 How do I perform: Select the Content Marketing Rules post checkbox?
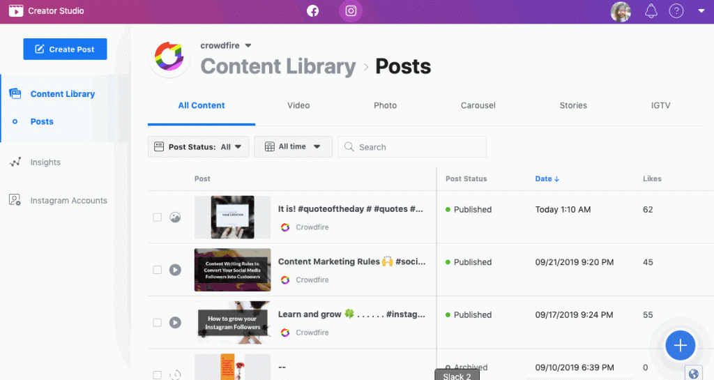point(157,270)
